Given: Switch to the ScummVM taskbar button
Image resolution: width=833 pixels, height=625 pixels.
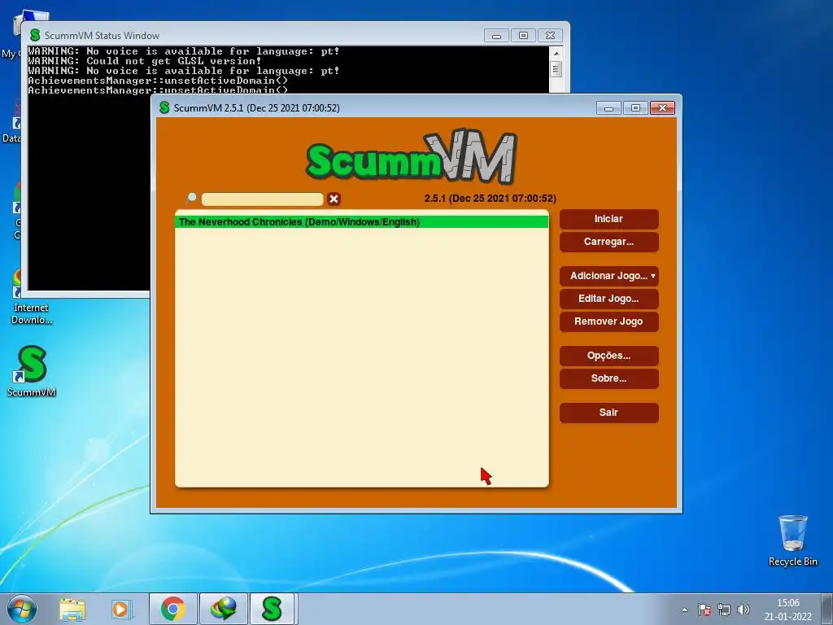Looking at the screenshot, I should [273, 609].
